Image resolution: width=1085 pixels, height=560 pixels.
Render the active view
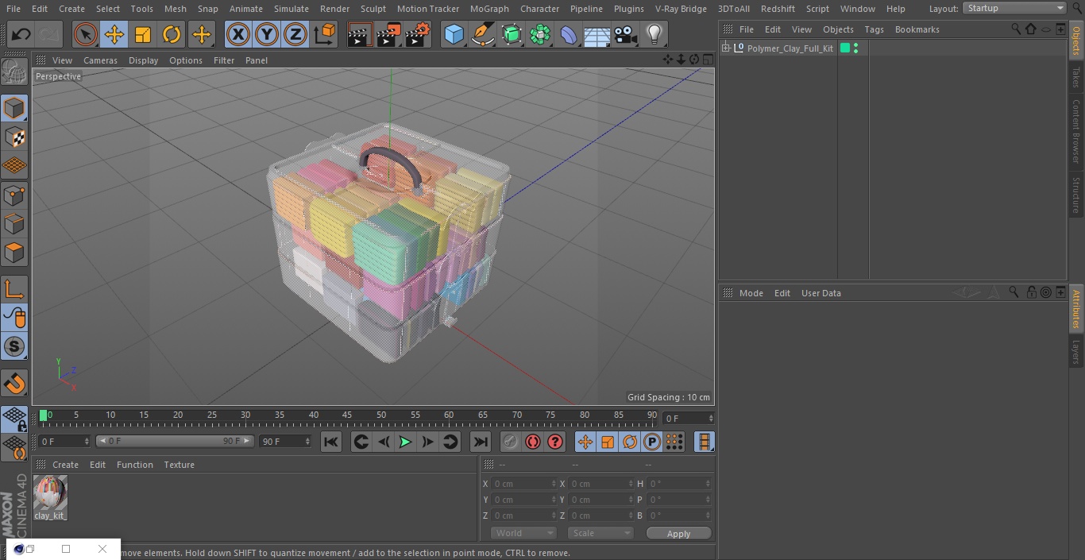[x=359, y=35]
